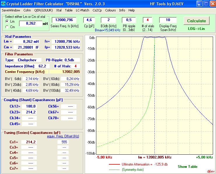This screenshot has height=174, width=216.
Task: Edit the Series Freq. fs field
Action: coord(64,20)
